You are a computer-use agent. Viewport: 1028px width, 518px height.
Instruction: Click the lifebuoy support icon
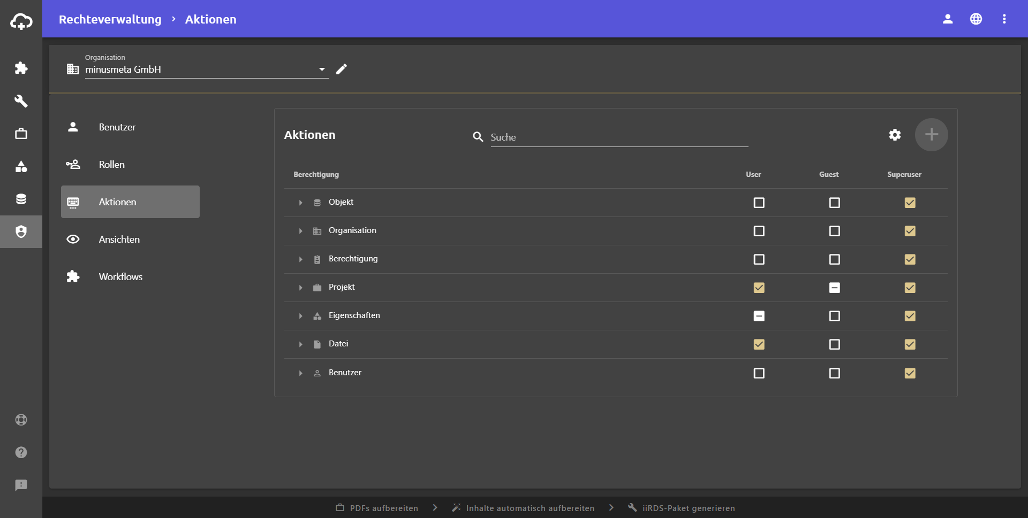pos(21,420)
